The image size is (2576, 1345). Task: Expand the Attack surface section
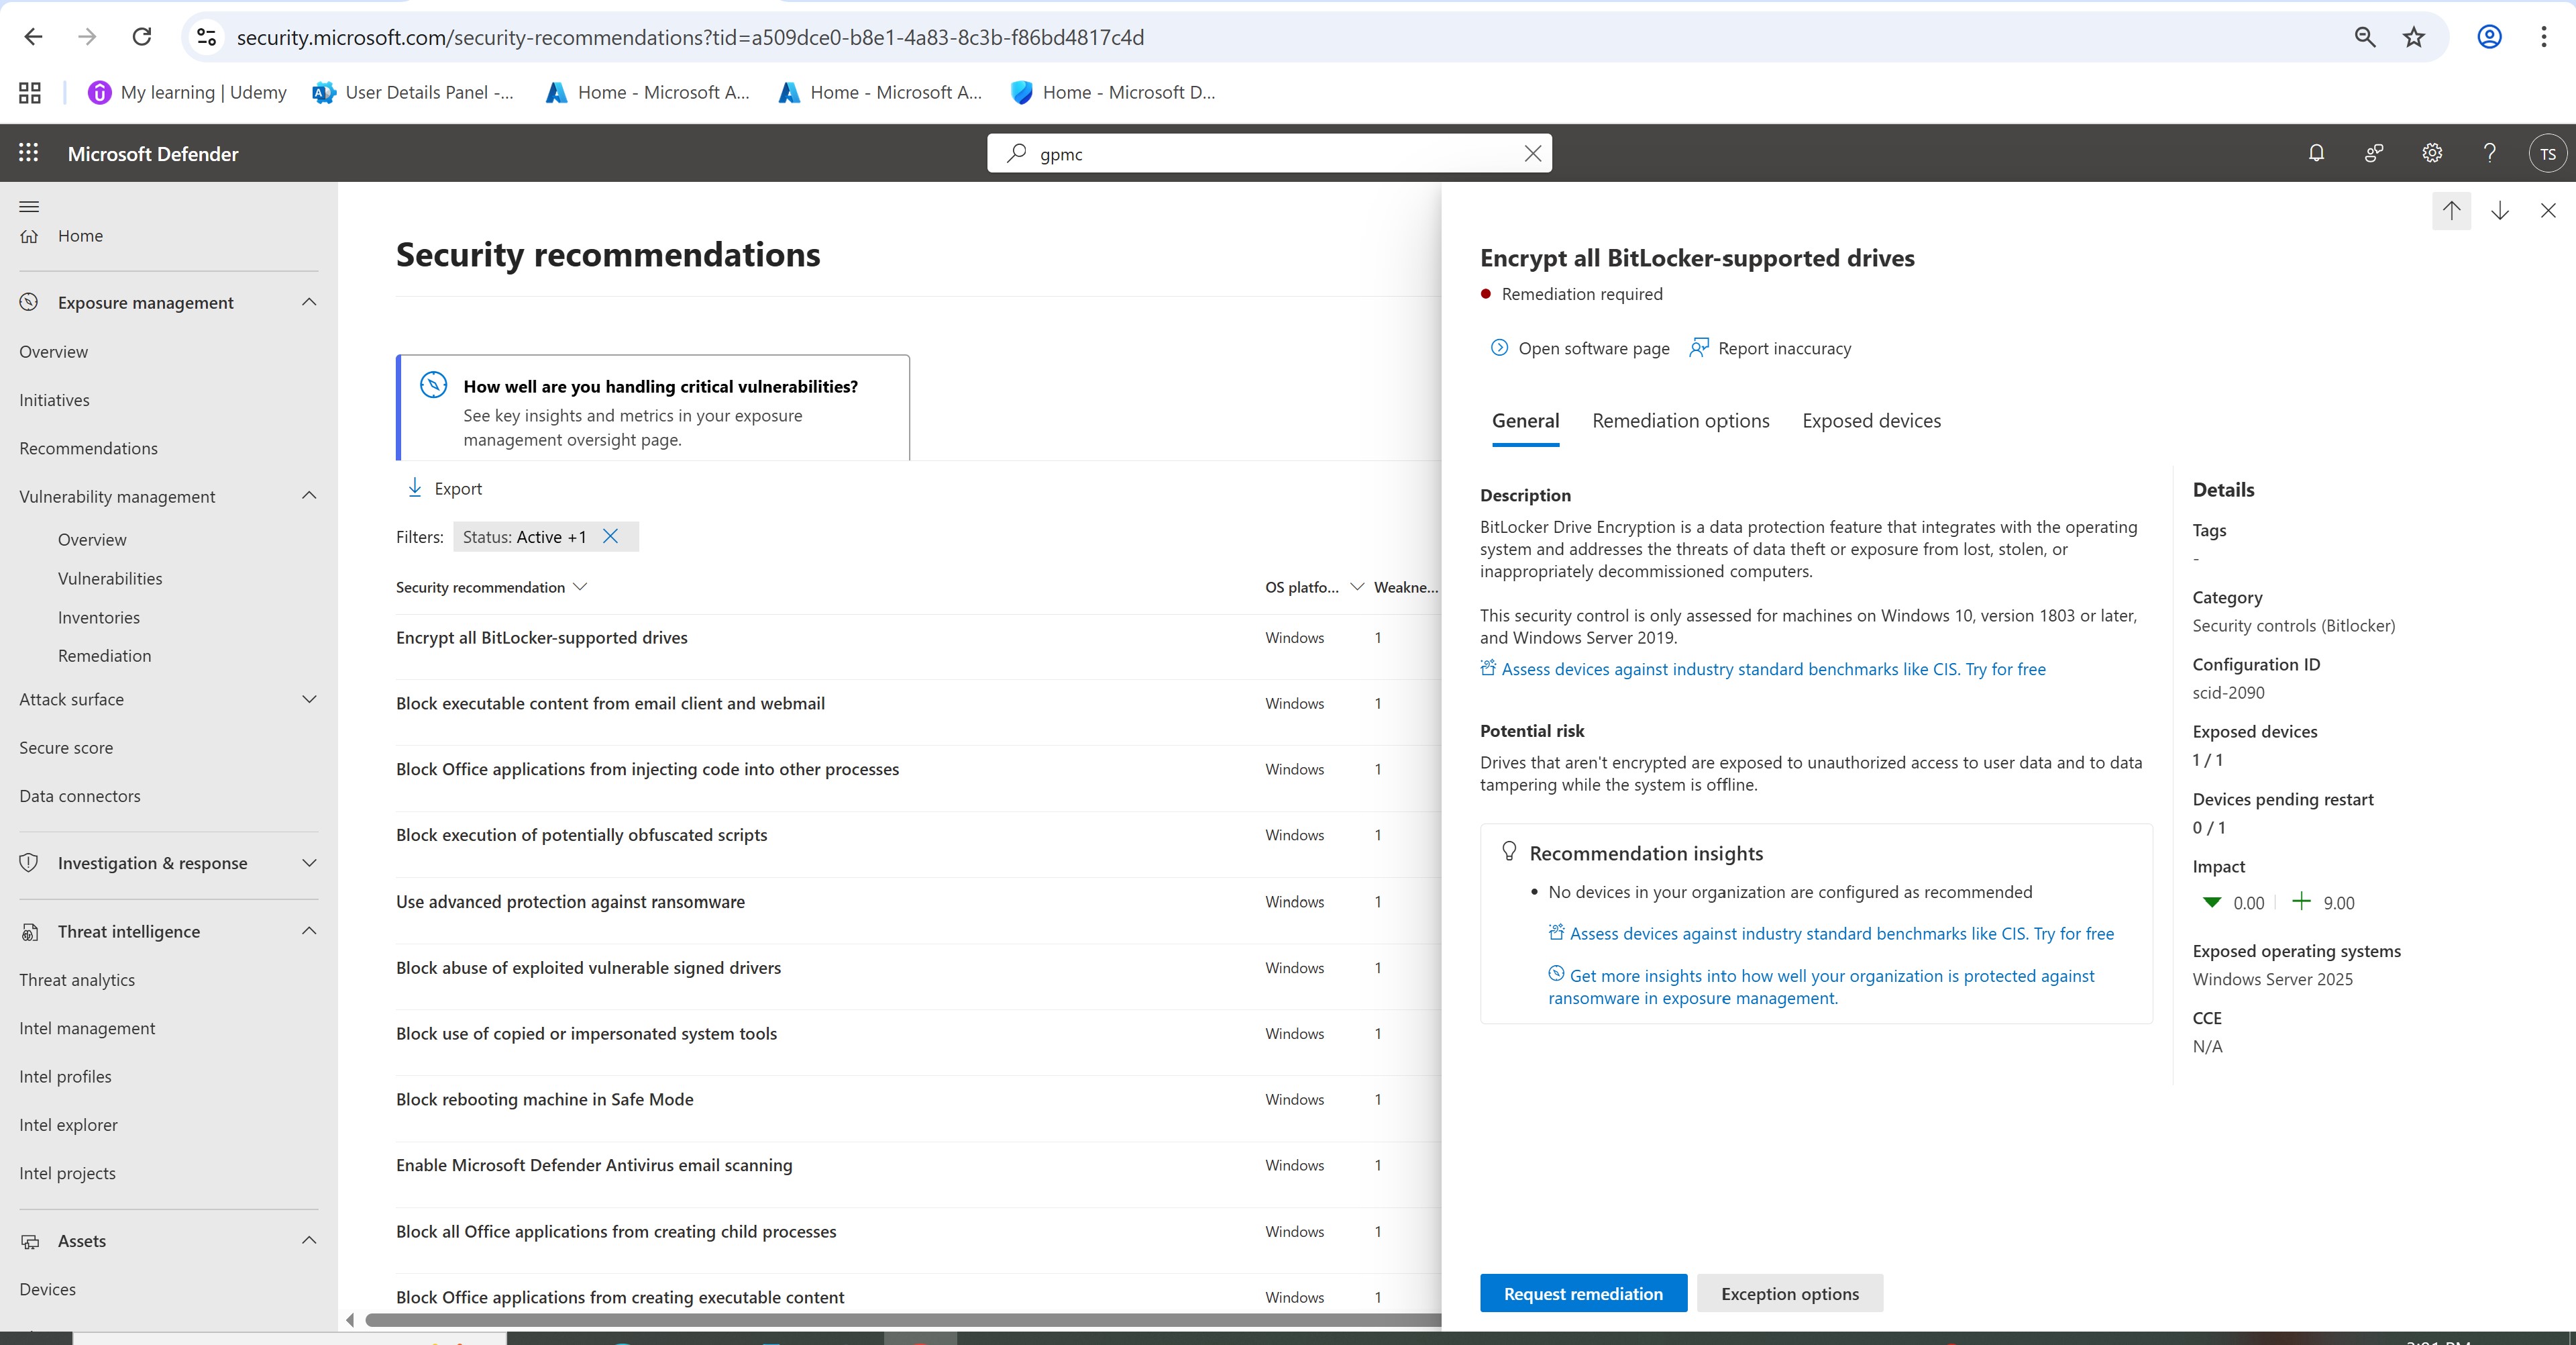(x=309, y=699)
